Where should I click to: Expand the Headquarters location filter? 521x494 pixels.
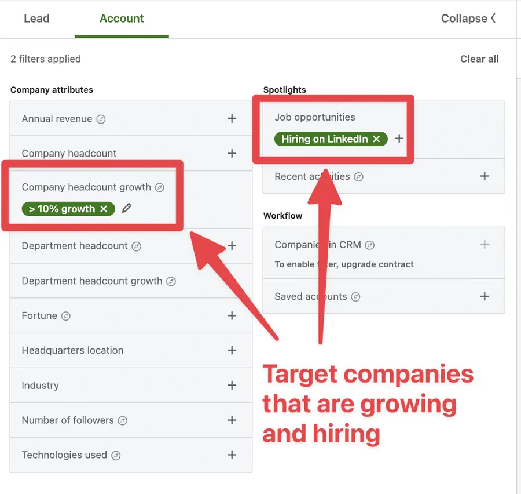[x=232, y=351]
